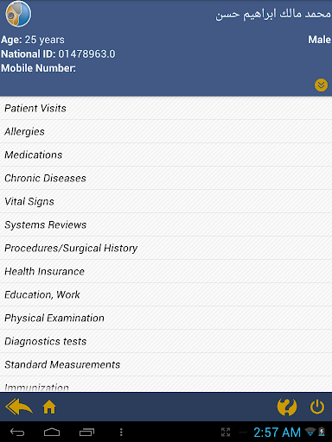This screenshot has height=442, width=332.
Task: Tap the fullscreen expand icon in status bar
Action: (x=226, y=432)
